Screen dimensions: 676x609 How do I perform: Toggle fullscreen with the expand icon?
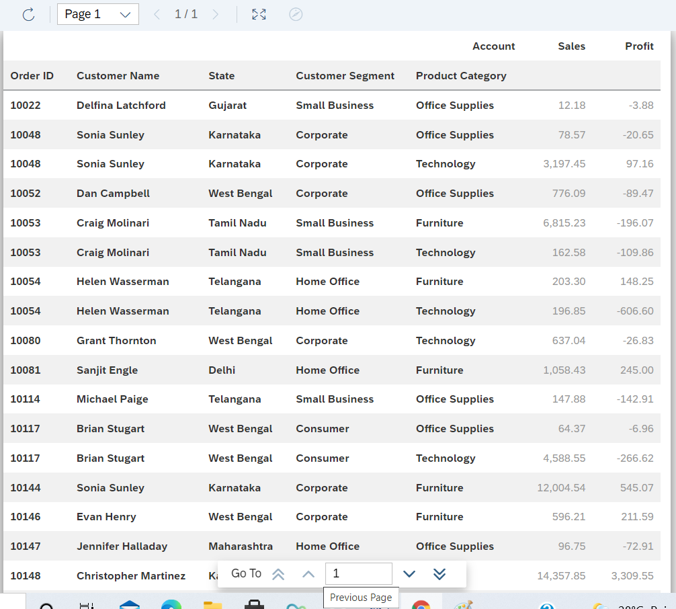tap(259, 14)
